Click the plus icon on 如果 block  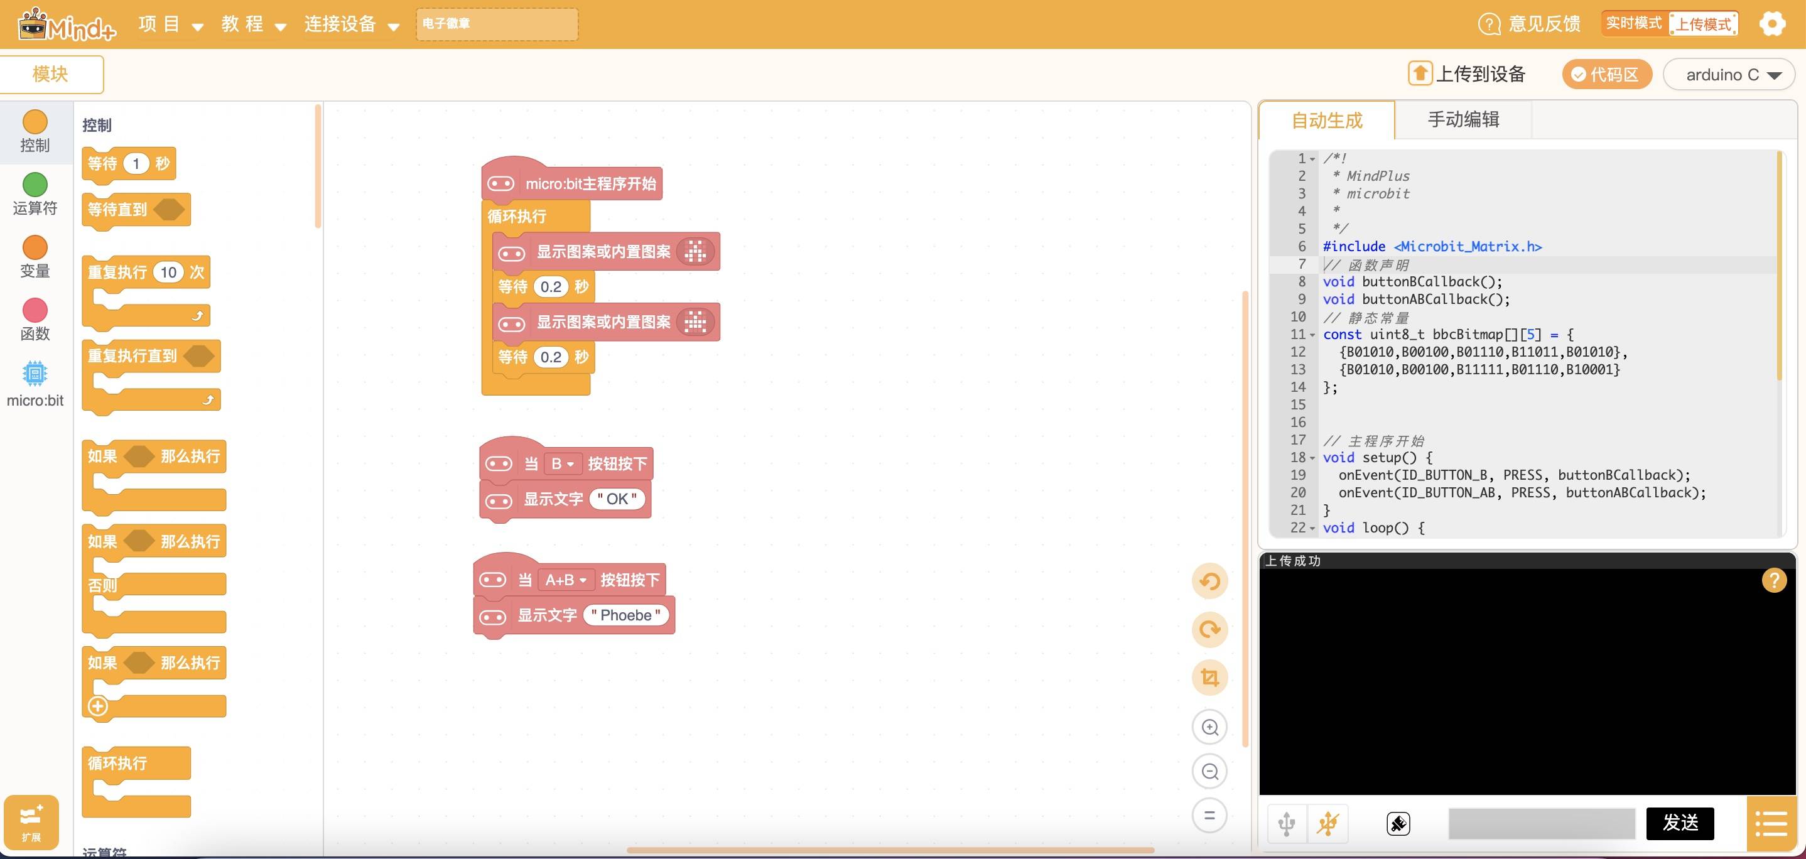coord(98,705)
